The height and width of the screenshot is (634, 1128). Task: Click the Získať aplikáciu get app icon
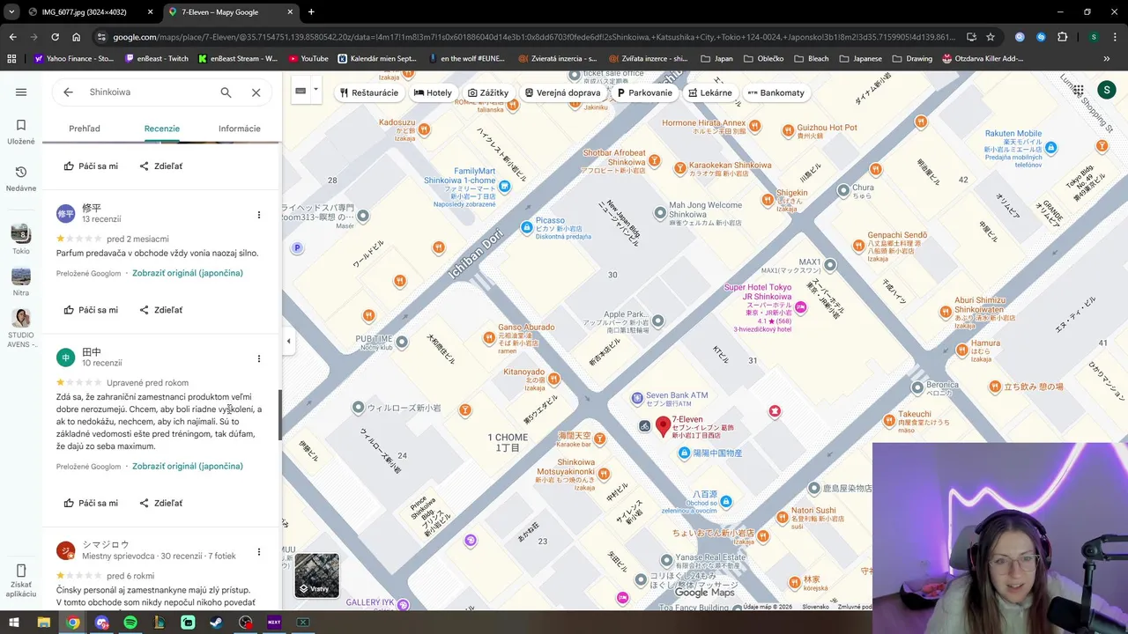pyautogui.click(x=21, y=580)
